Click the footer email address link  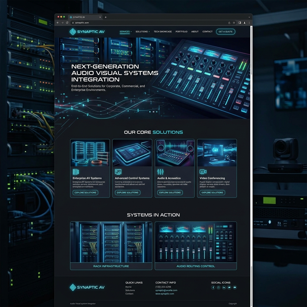tap(166, 290)
